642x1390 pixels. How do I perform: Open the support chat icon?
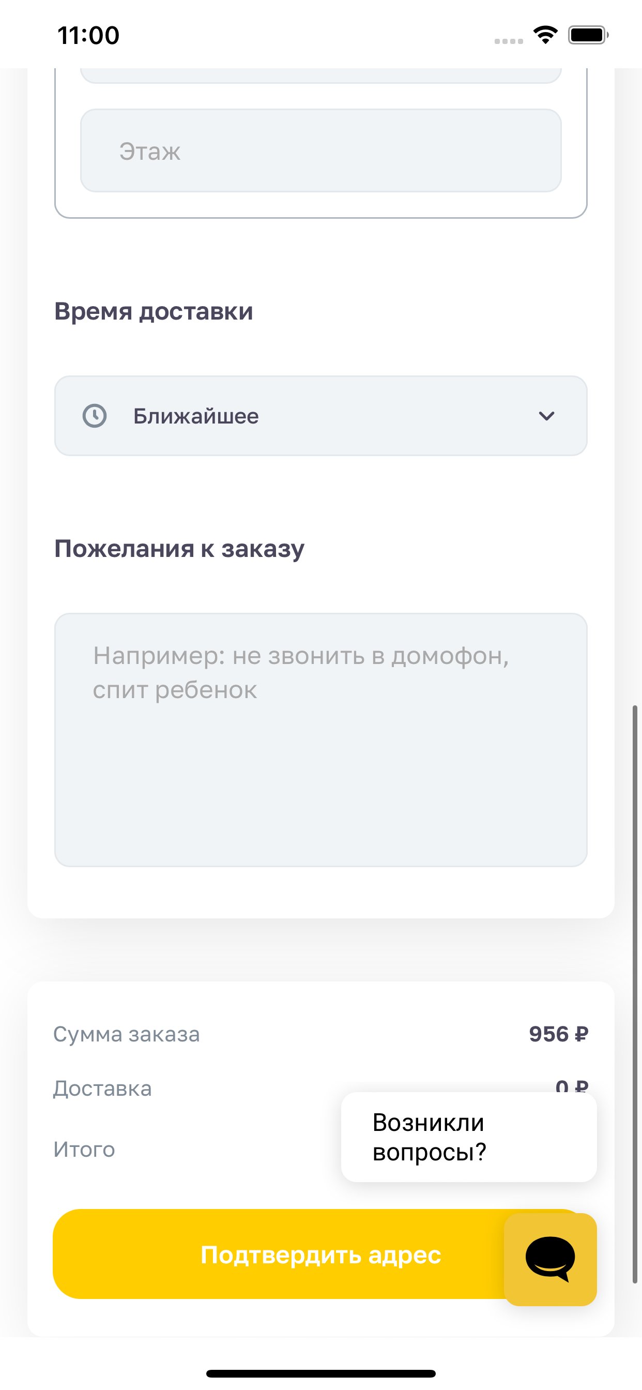(550, 1259)
